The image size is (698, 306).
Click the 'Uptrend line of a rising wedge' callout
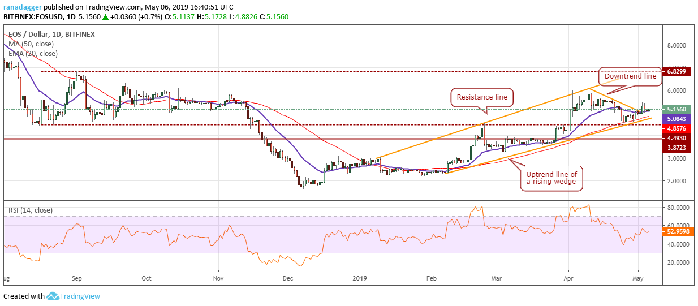coord(551,179)
